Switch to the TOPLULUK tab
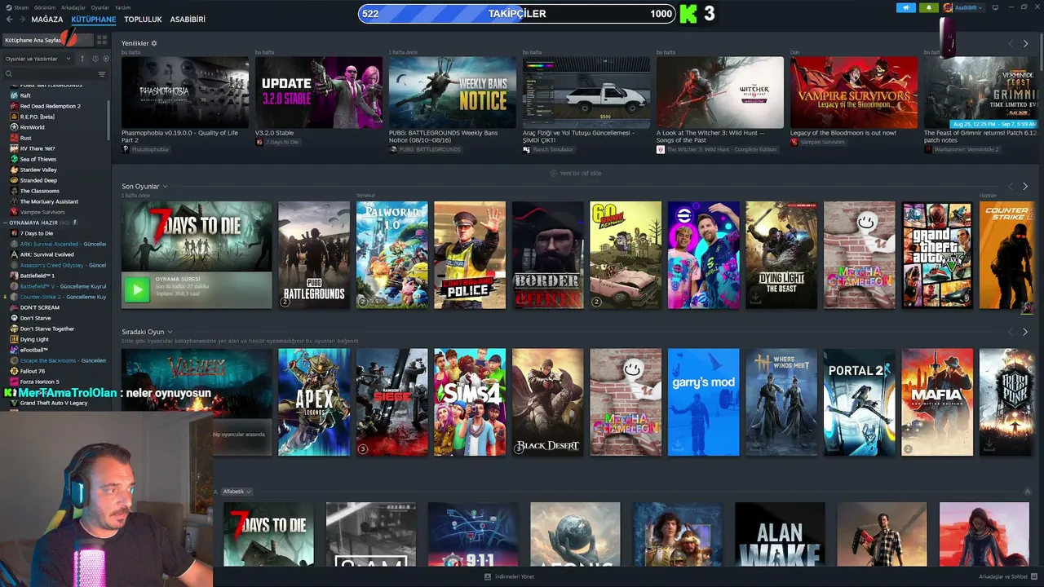The width and height of the screenshot is (1044, 587). coord(143,19)
